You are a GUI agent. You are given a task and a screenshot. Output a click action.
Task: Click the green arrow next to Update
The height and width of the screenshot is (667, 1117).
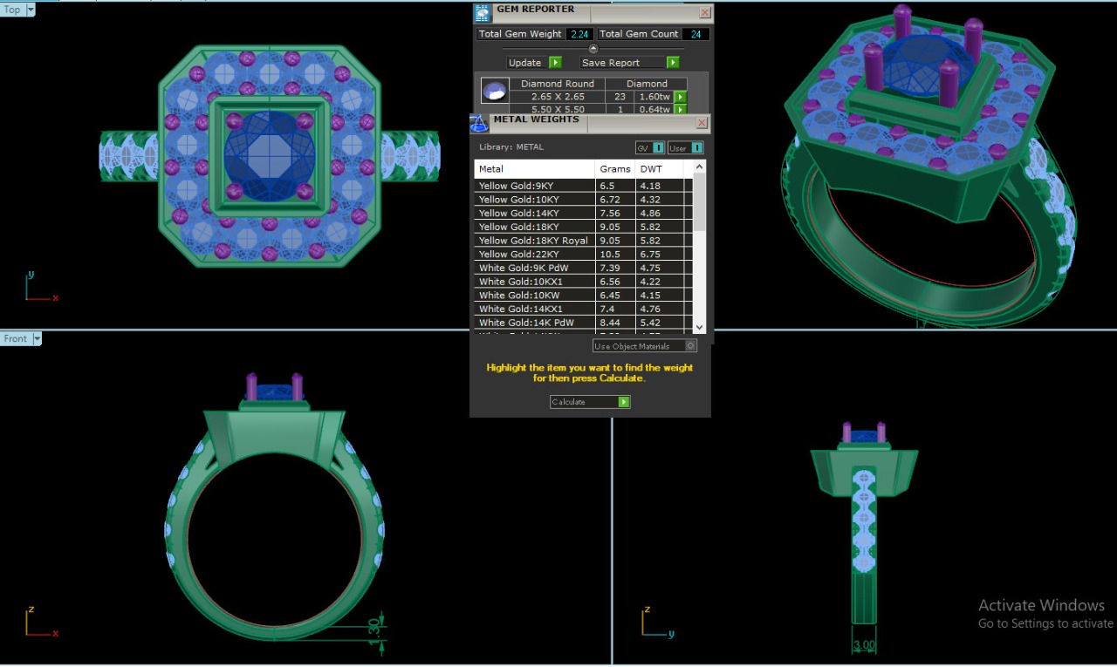pyautogui.click(x=555, y=63)
